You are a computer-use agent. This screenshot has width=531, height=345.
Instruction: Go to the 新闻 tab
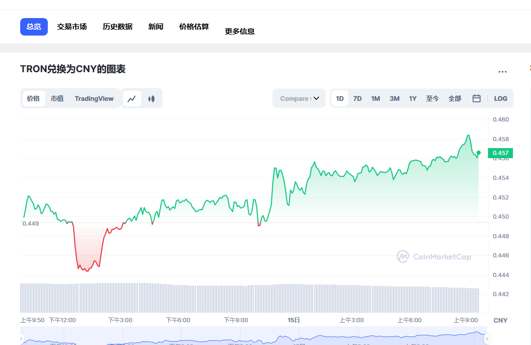(156, 27)
